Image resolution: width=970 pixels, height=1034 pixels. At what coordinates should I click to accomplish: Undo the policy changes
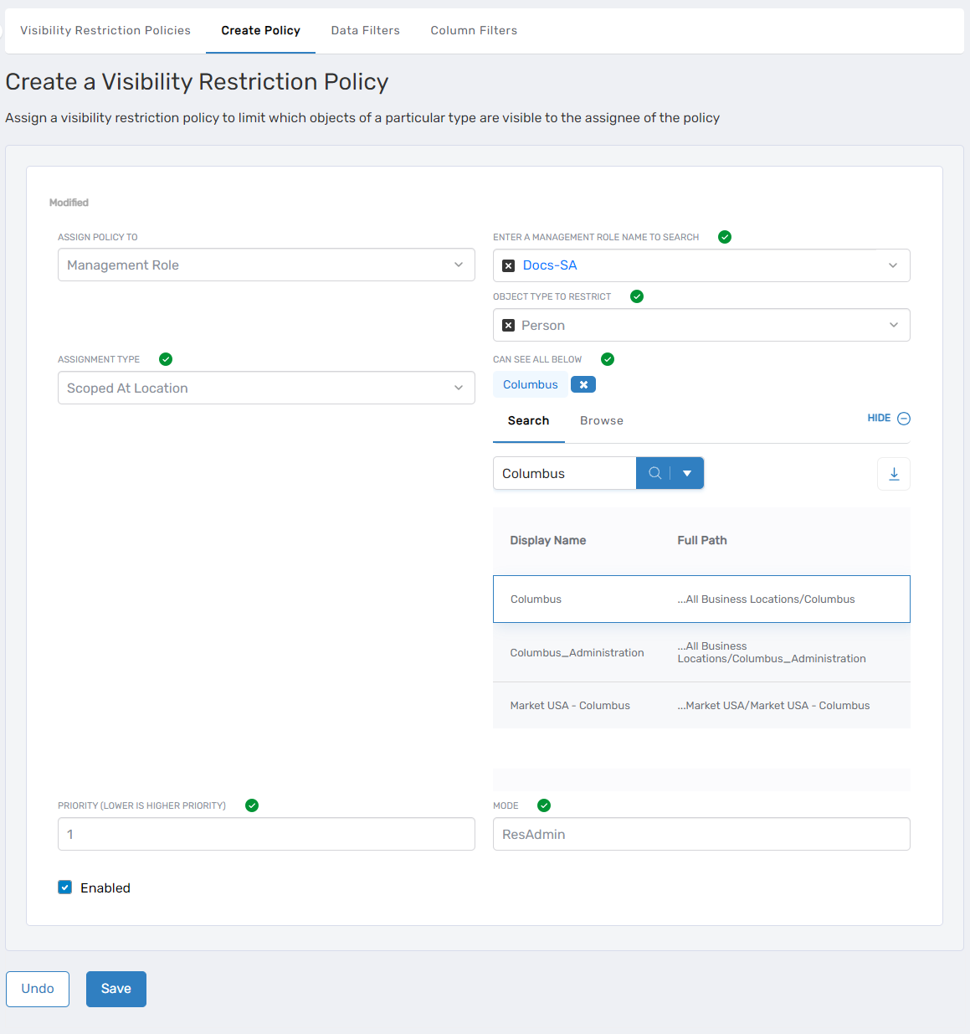(x=37, y=989)
